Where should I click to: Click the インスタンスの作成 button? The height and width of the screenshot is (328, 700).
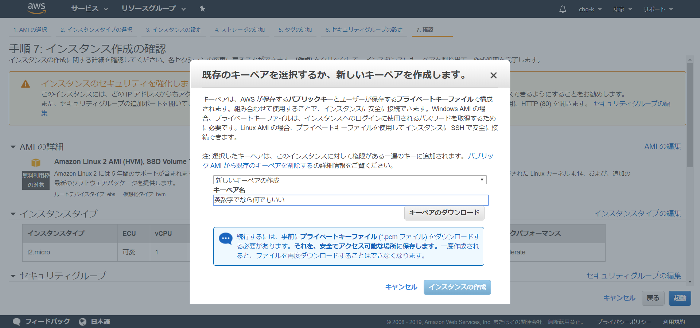457,287
